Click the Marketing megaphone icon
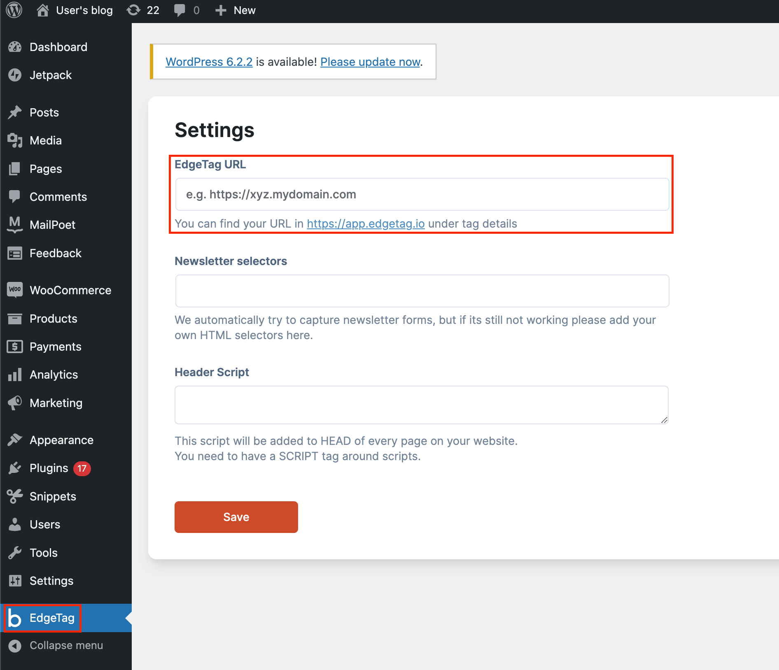Image resolution: width=779 pixels, height=670 pixels. point(15,402)
